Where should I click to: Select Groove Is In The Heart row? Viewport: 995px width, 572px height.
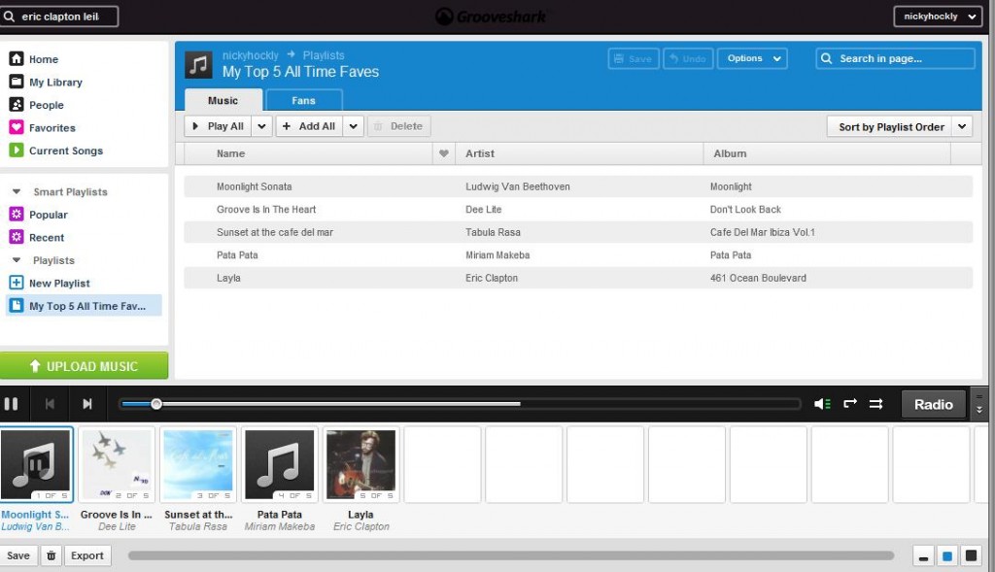coord(578,209)
